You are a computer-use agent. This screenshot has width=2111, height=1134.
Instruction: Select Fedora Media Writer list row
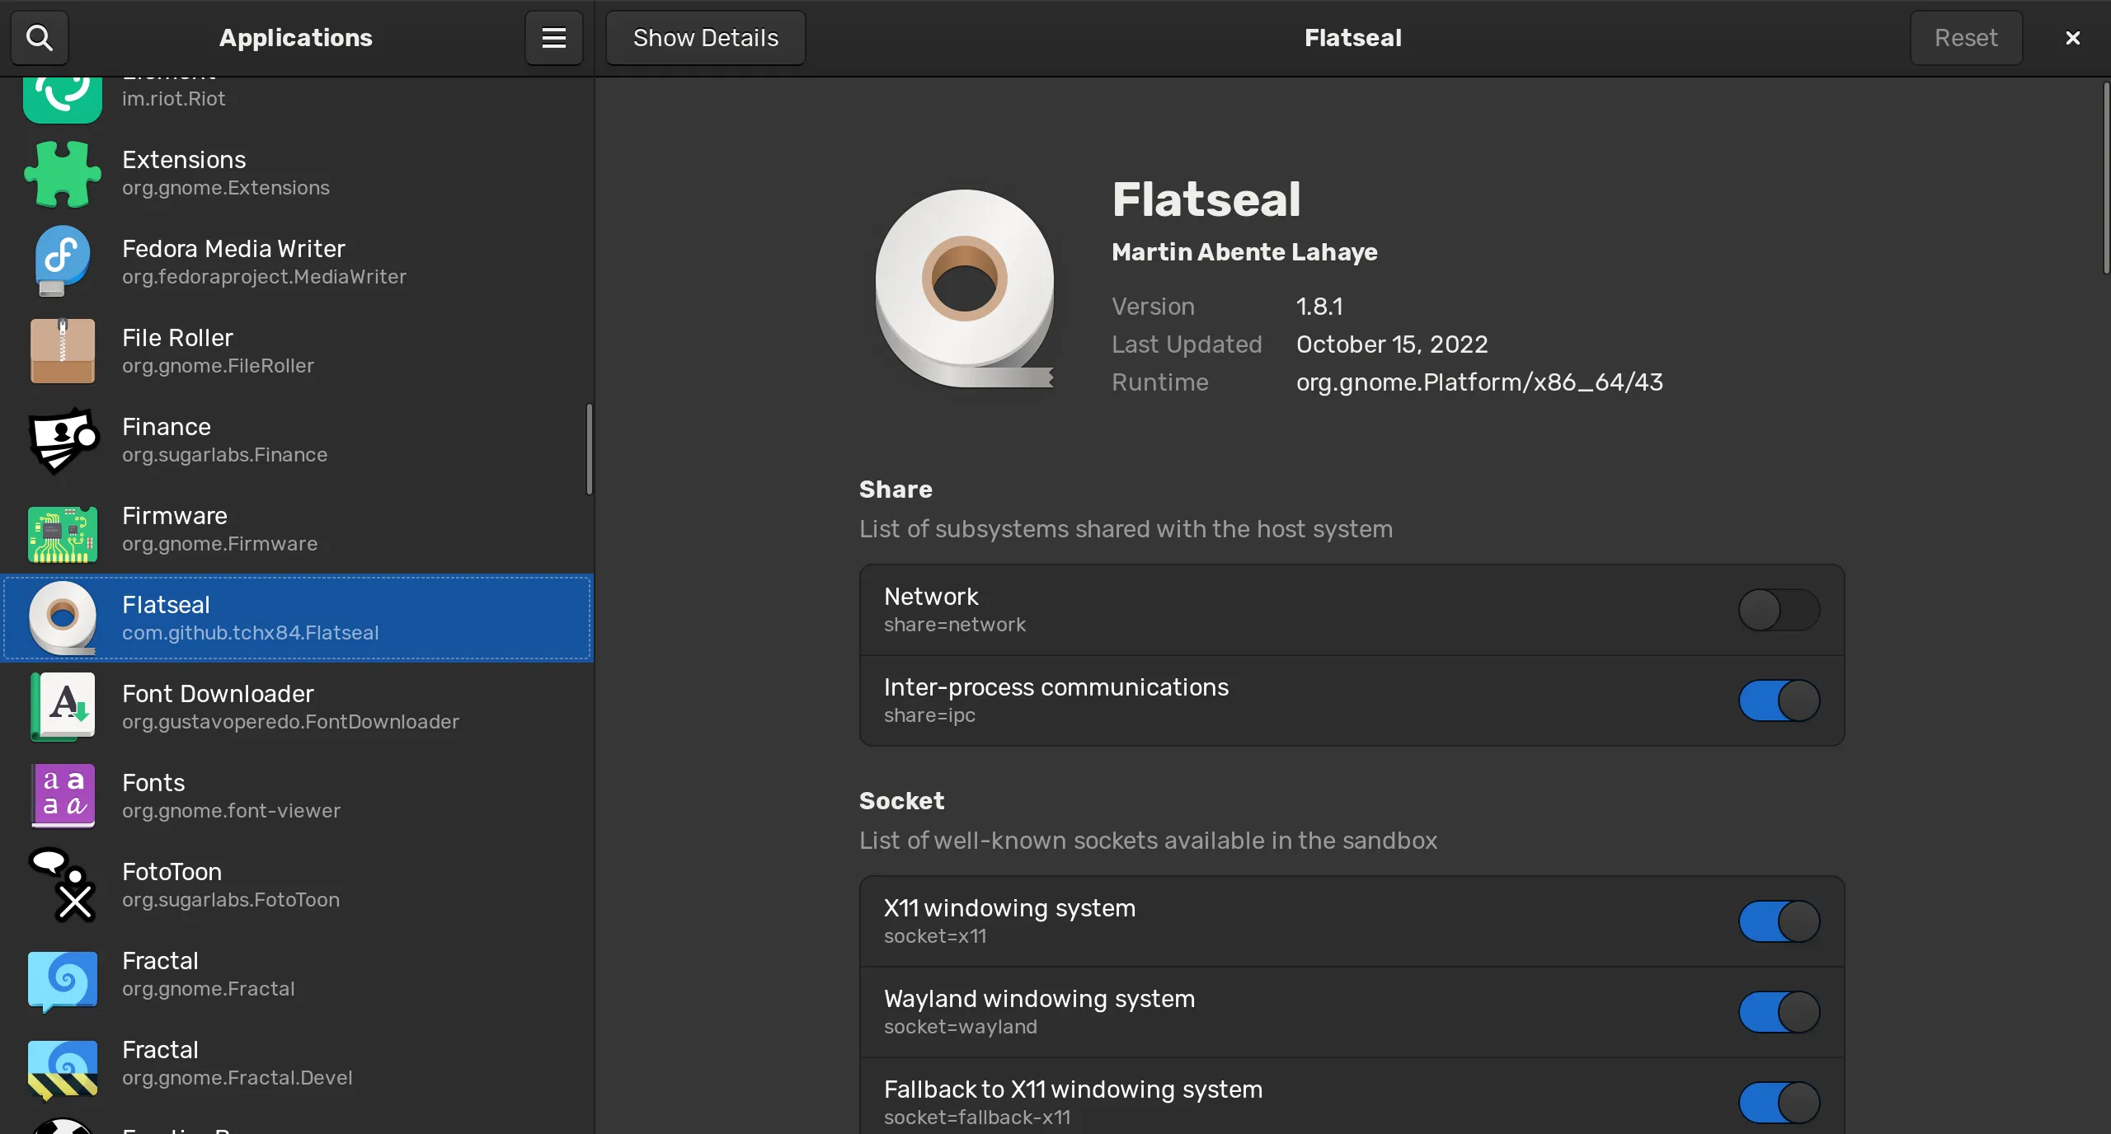297,262
